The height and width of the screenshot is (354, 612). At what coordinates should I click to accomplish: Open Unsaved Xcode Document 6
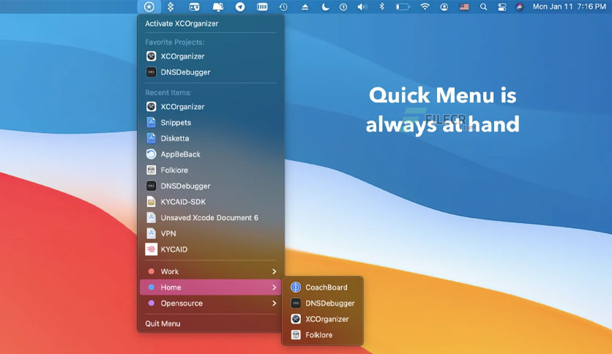pos(211,217)
